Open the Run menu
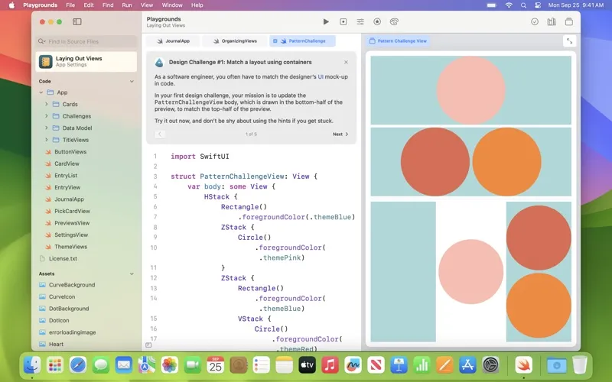The height and width of the screenshot is (382, 612). coord(127,5)
